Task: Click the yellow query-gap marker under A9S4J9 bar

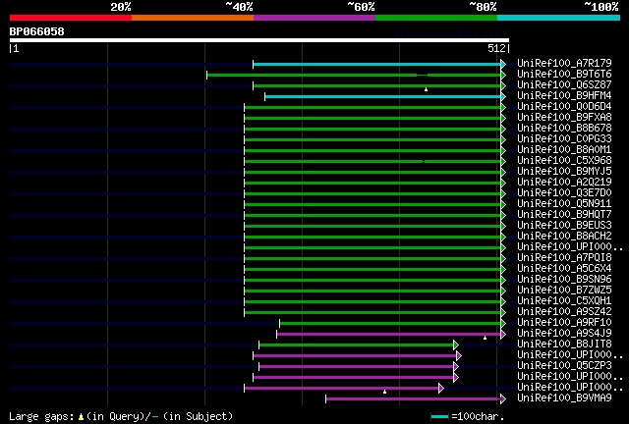Action: click(485, 339)
